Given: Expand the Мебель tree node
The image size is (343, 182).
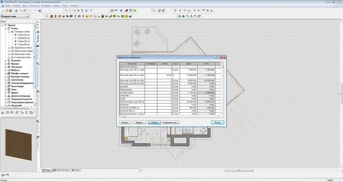Looking at the screenshot, I should [x=6, y=70].
